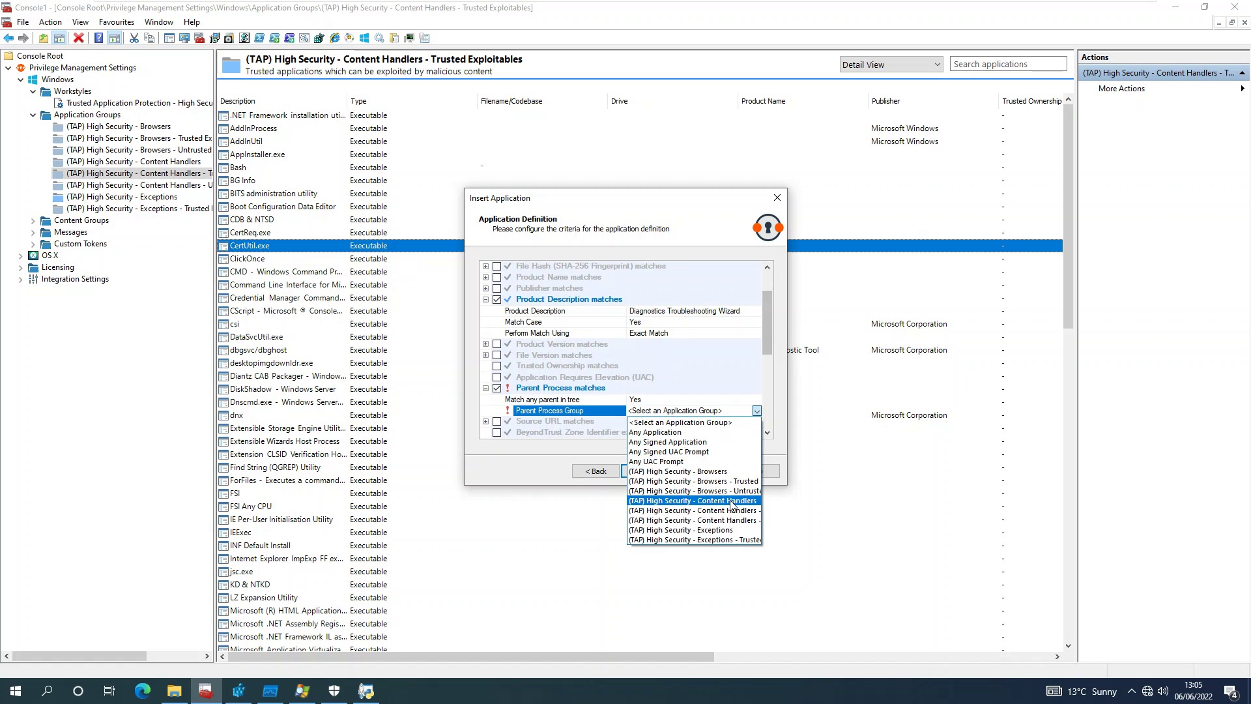Collapse the Application Groups tree node

33,115
